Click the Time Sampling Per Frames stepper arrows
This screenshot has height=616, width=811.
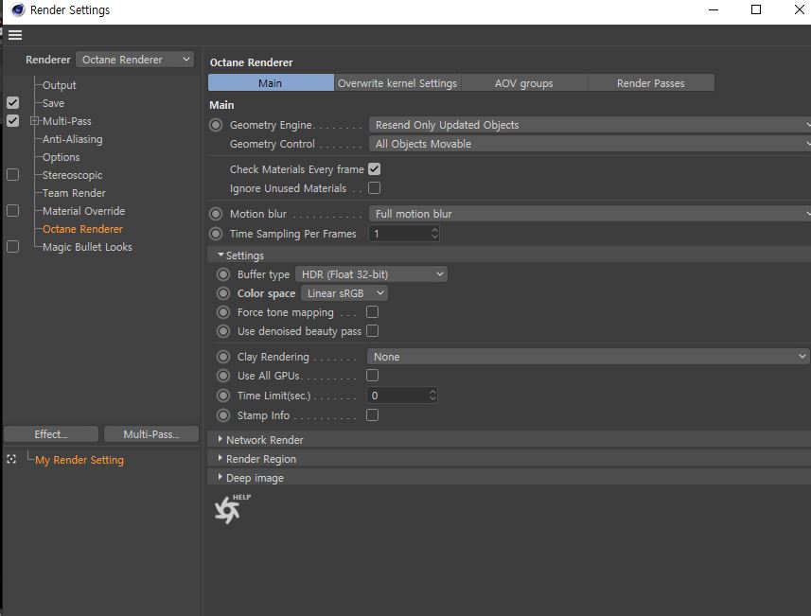434,234
